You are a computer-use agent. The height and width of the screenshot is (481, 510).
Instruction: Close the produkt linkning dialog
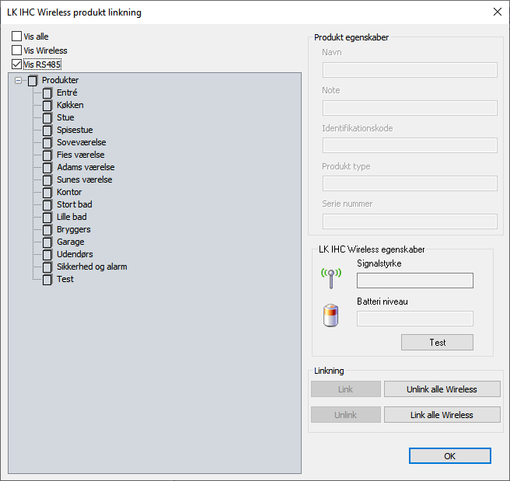click(x=498, y=12)
